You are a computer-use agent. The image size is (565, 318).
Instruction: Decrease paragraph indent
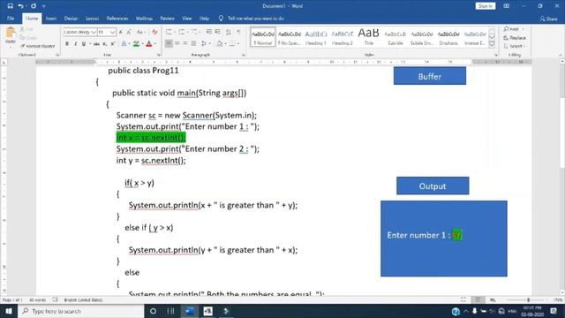click(x=209, y=32)
